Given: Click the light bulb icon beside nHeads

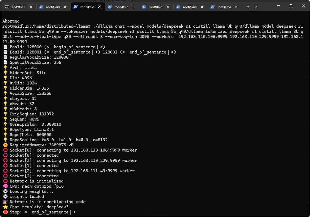Looking at the screenshot, I should coord(5,103).
